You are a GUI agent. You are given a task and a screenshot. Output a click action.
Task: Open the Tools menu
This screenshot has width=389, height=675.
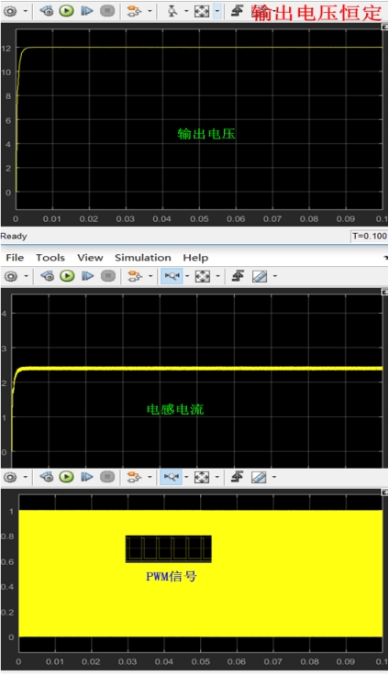coord(50,258)
